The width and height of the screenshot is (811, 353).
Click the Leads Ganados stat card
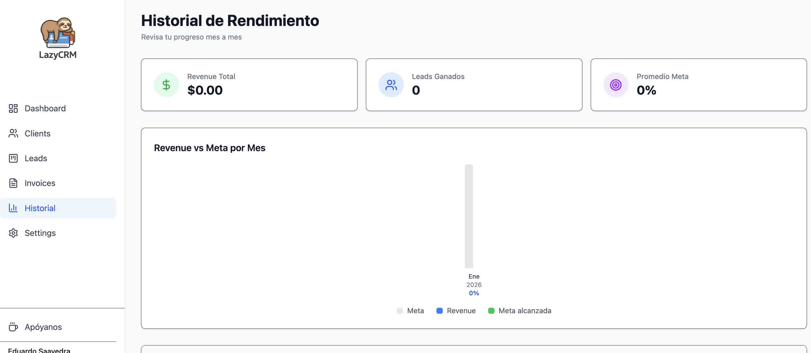[474, 85]
